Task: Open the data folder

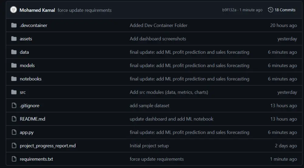Action: (24, 52)
